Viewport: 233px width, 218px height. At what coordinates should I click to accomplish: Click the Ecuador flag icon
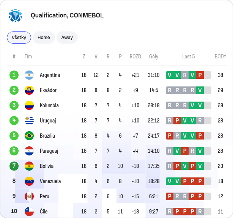click(29, 90)
